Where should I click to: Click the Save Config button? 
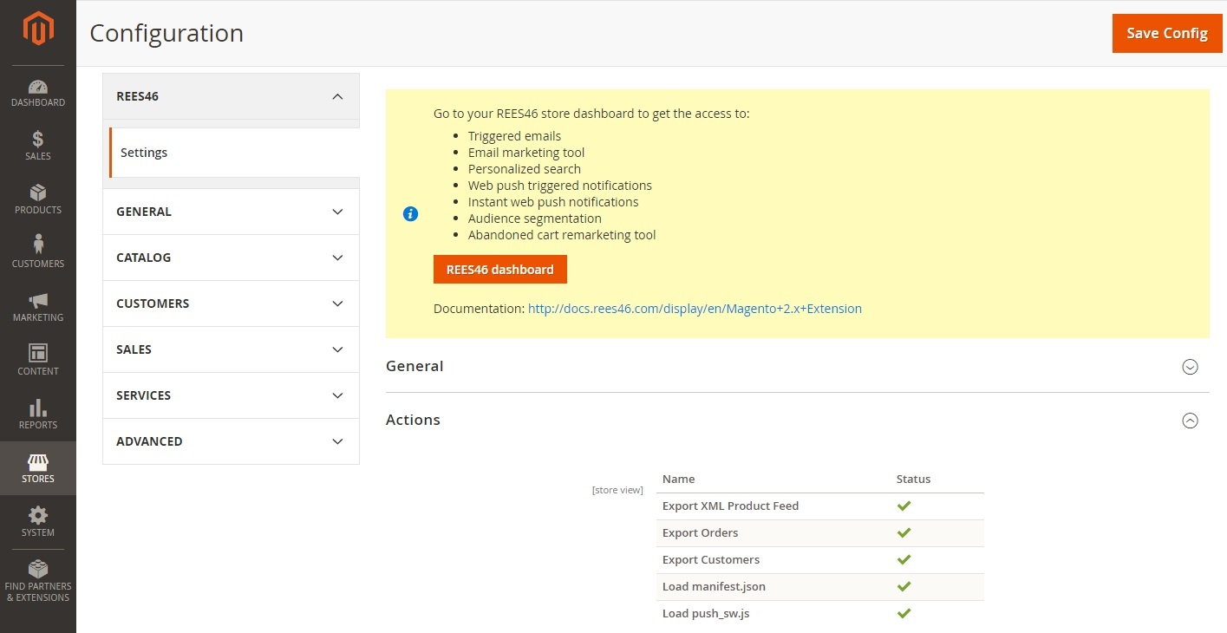pyautogui.click(x=1166, y=33)
